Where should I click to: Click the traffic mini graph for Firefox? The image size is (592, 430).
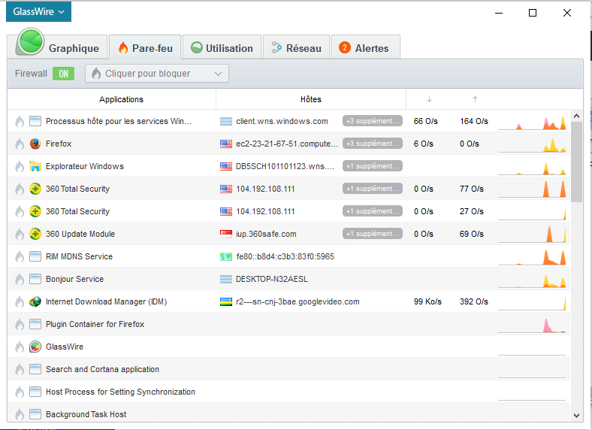(x=532, y=144)
